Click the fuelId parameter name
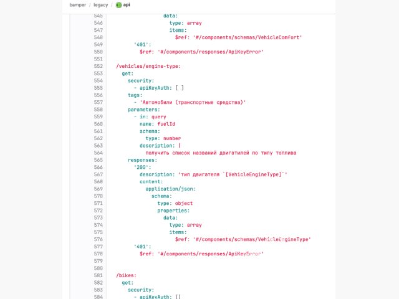The height and width of the screenshot is (299, 399). 166,124
